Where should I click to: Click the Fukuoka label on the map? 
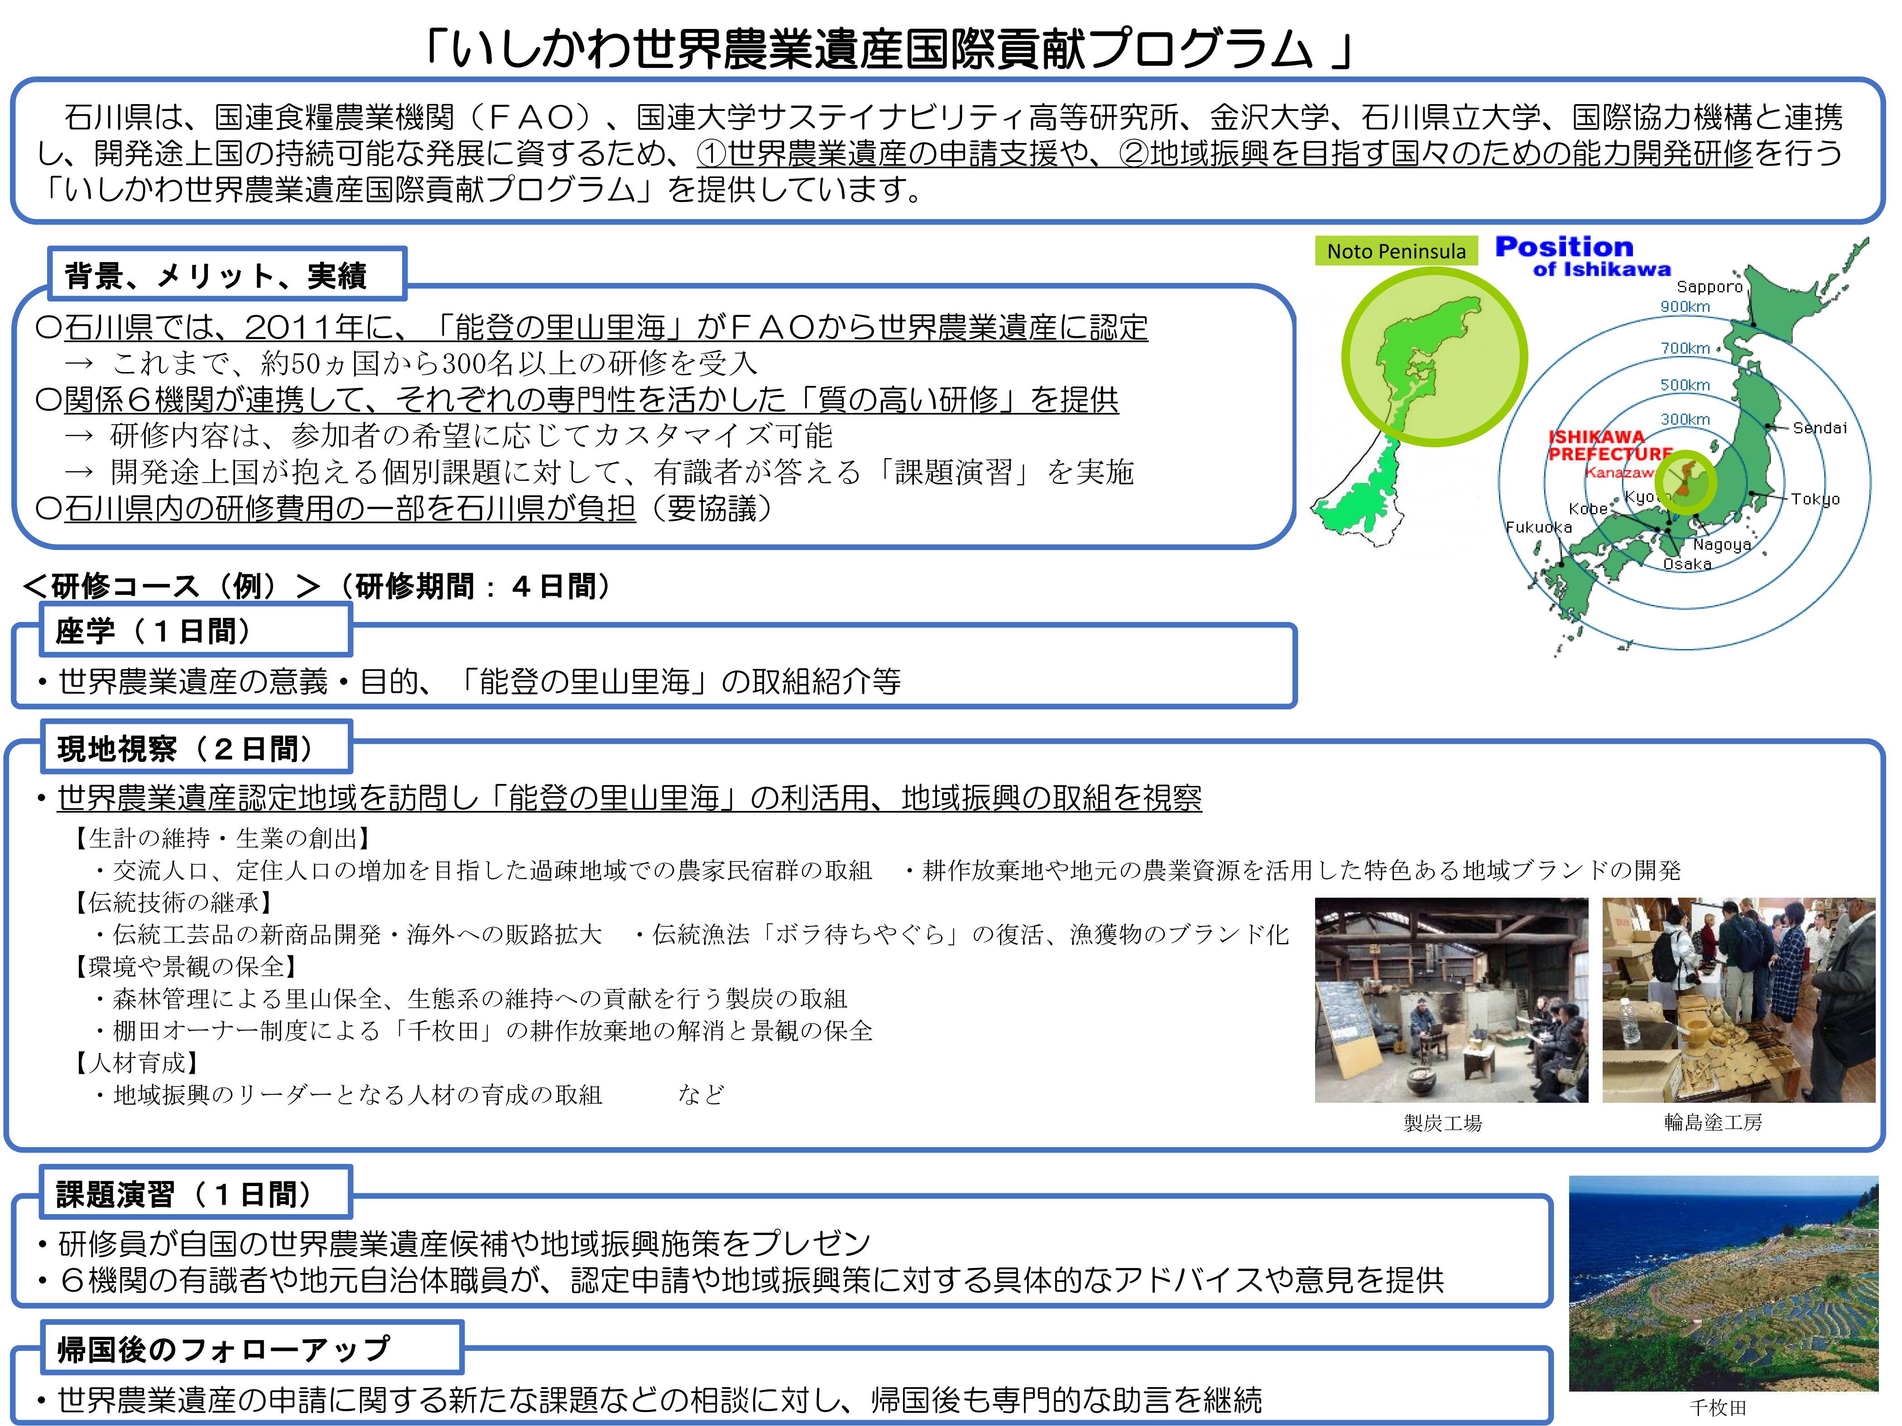(1538, 527)
